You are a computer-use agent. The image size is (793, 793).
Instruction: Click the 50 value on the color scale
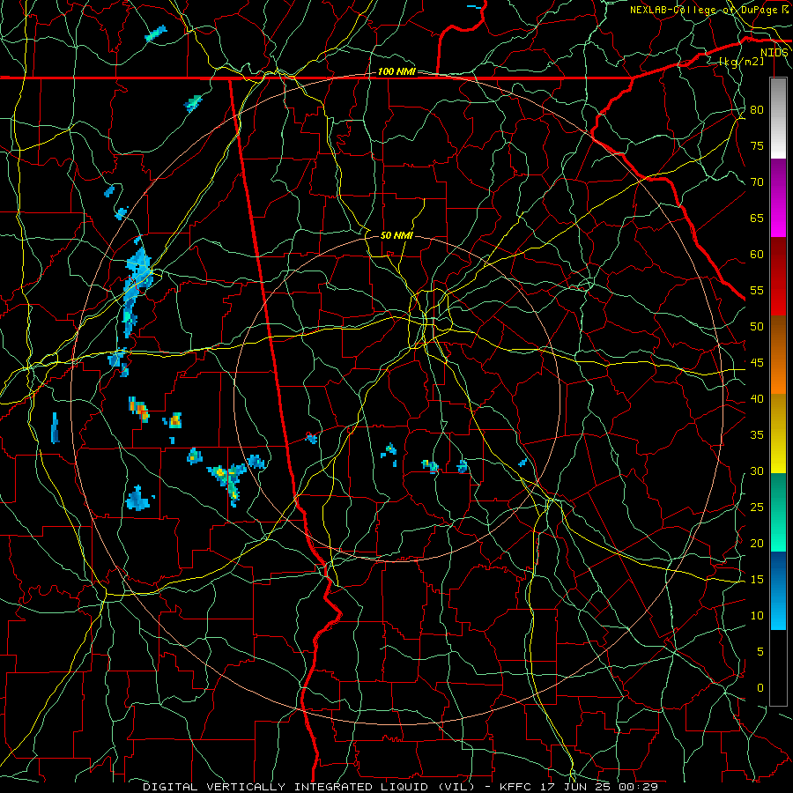coord(757,327)
